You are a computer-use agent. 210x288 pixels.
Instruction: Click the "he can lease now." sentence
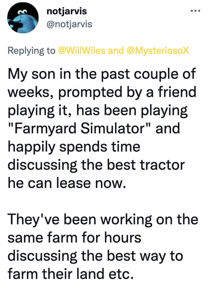[67, 183]
